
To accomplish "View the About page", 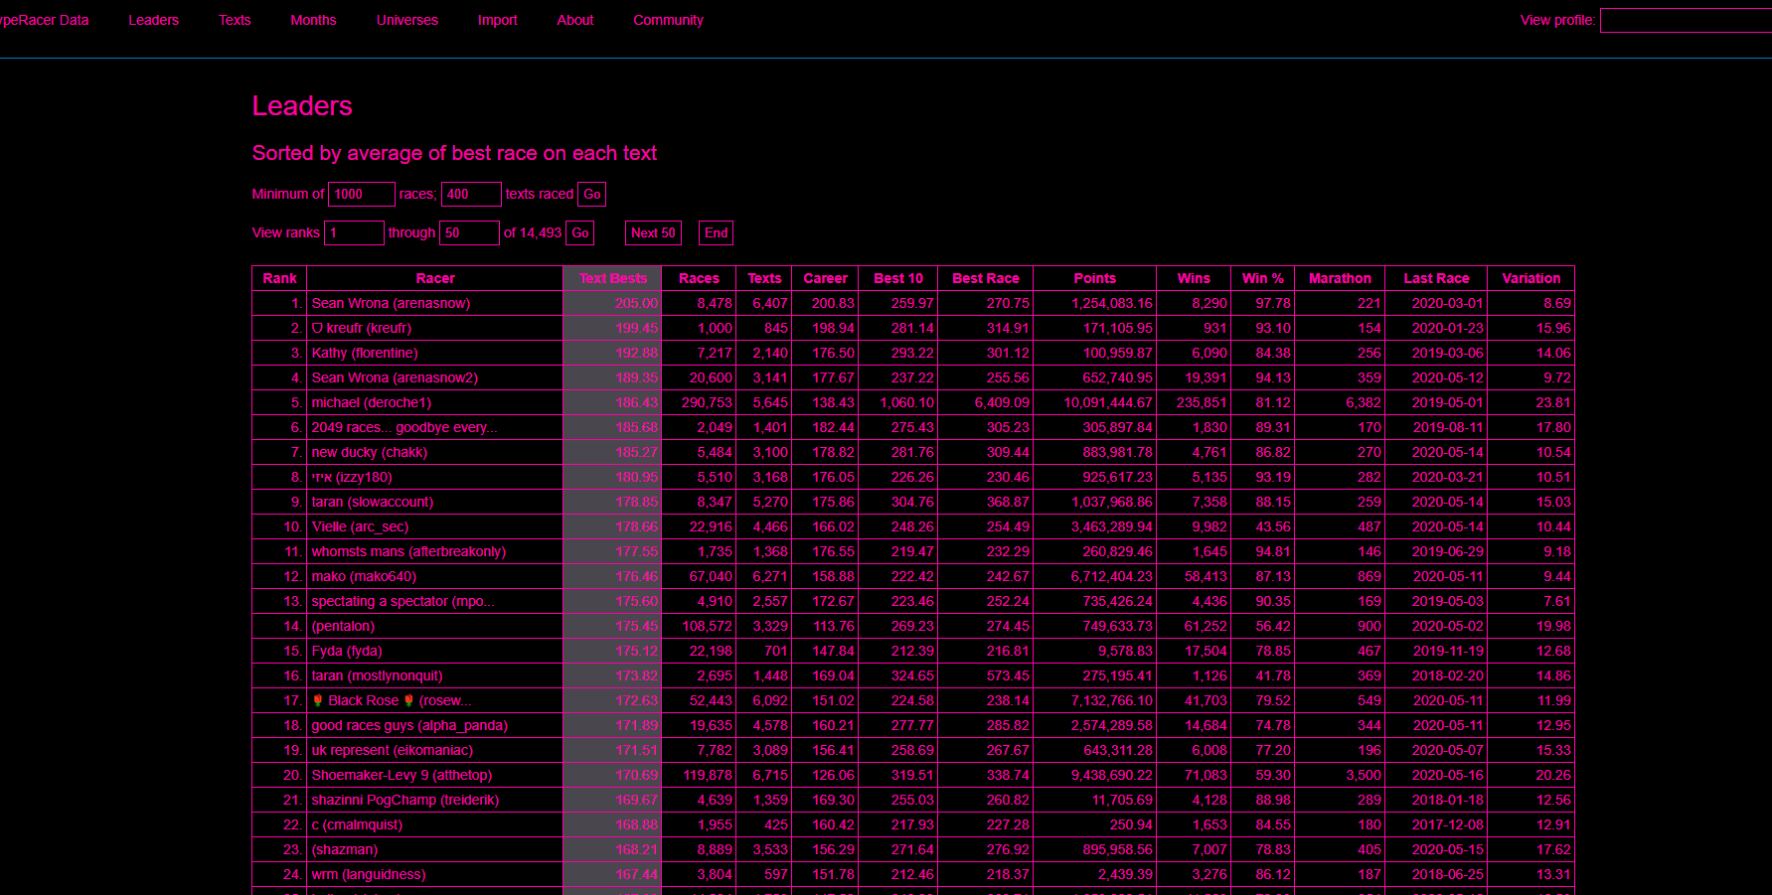I will (574, 20).
